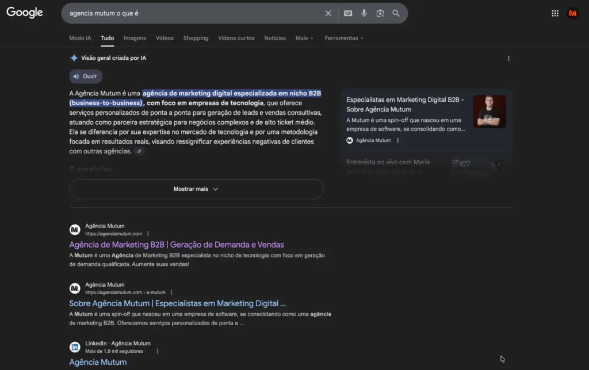Start voice search with the microphone icon
This screenshot has width=589, height=370.
pyautogui.click(x=364, y=13)
